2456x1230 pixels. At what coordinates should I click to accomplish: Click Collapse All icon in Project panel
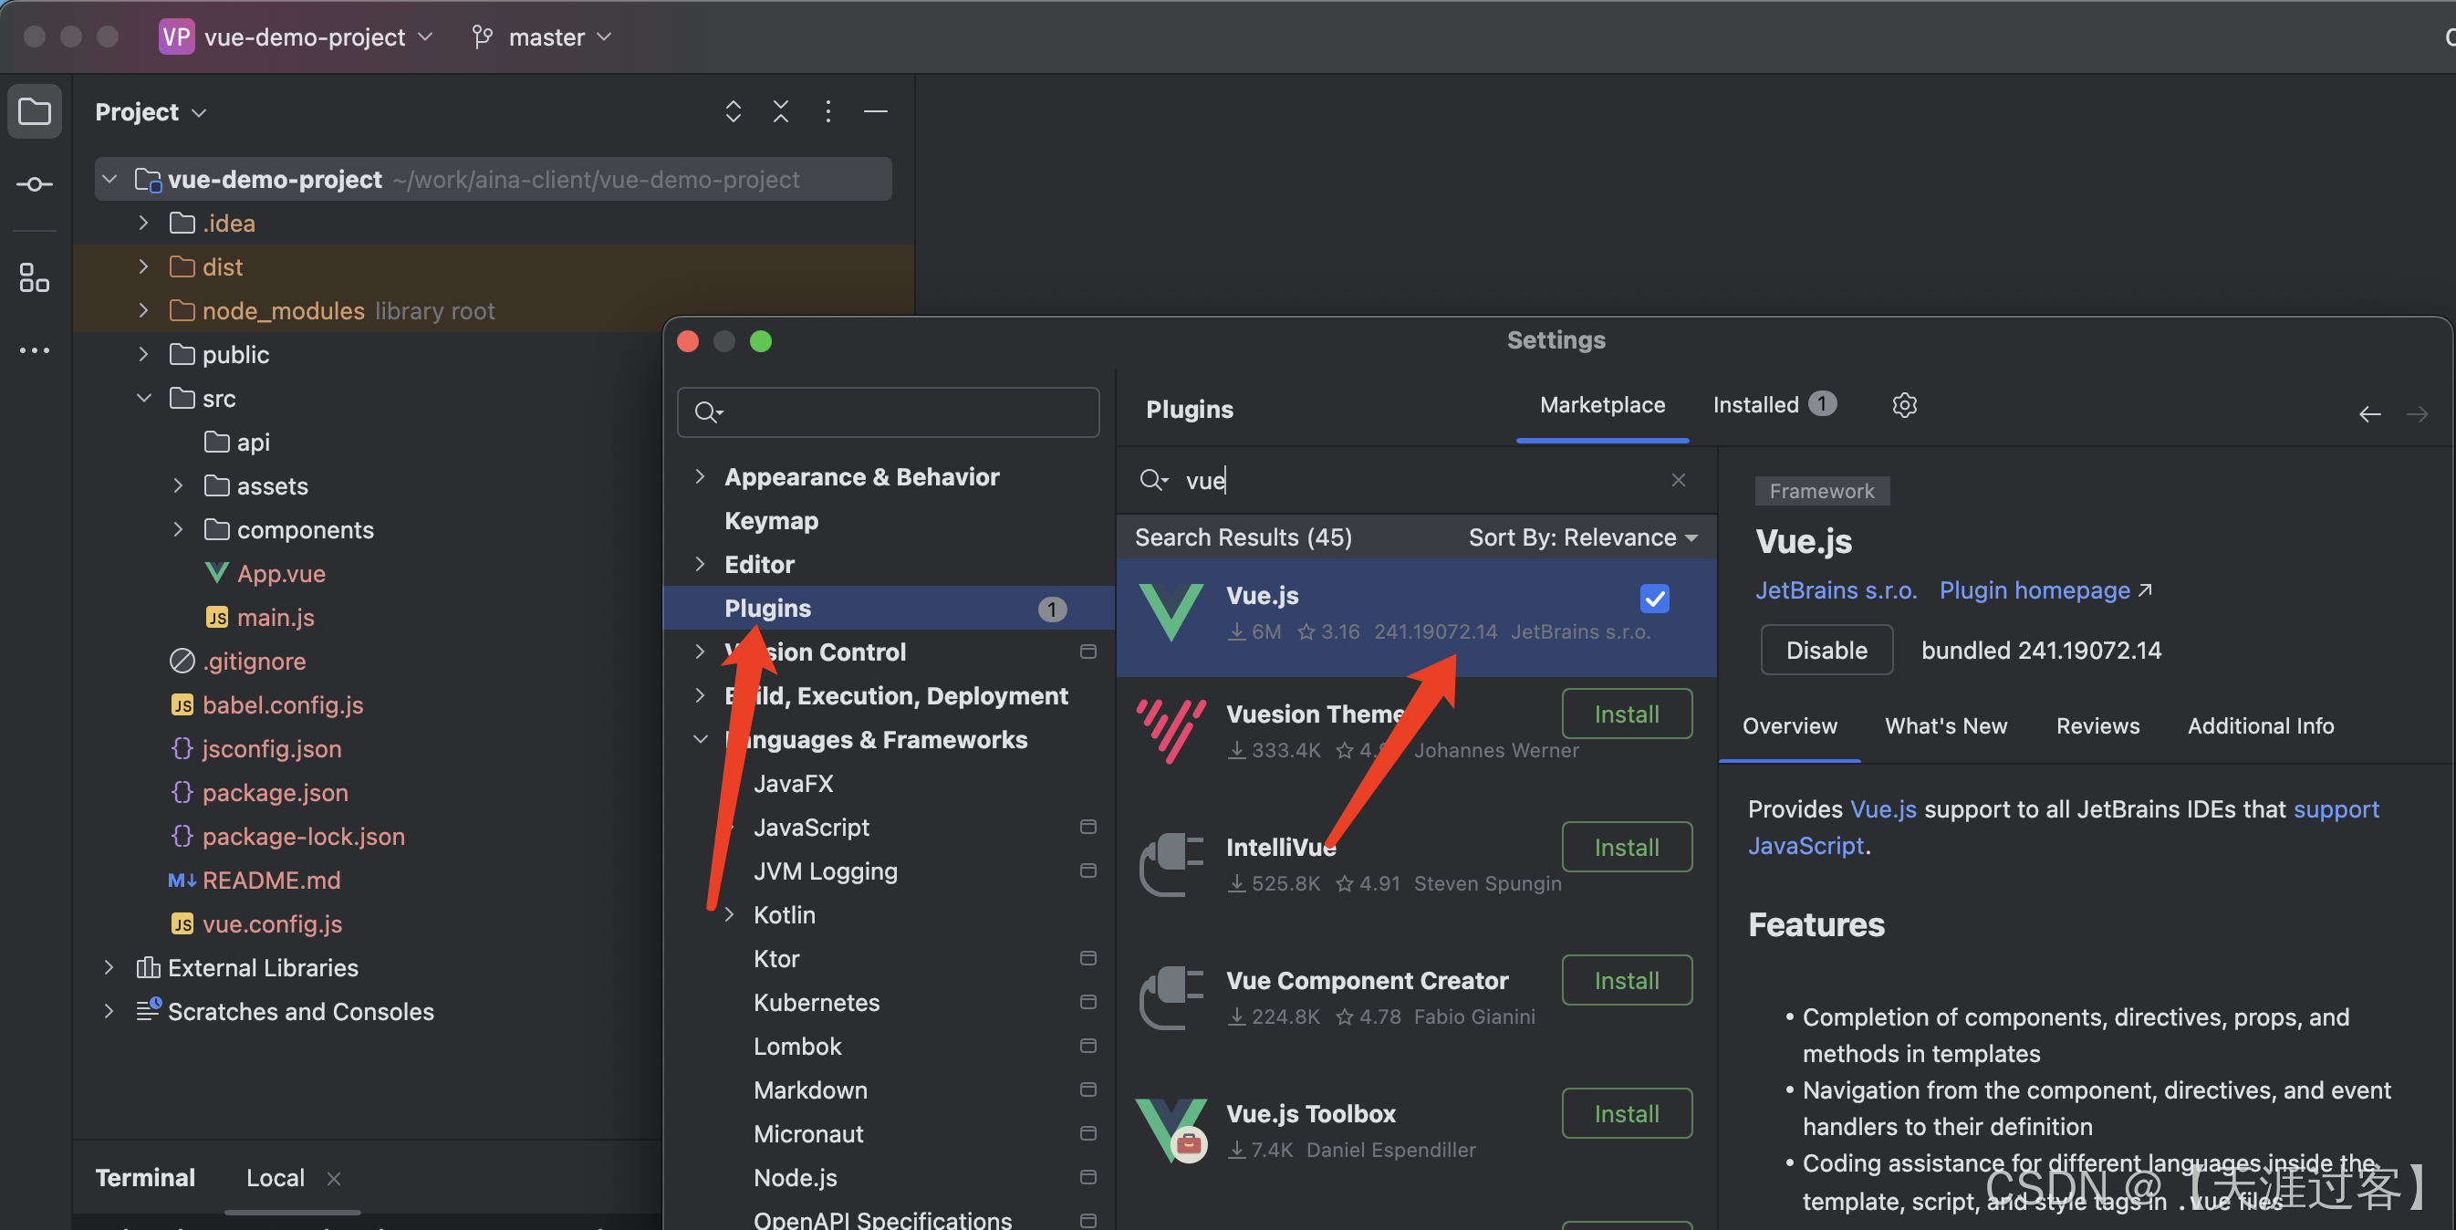click(x=780, y=111)
